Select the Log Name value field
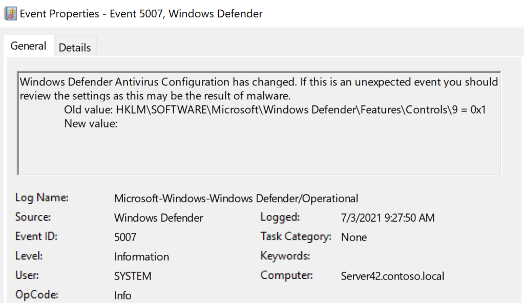Viewport: 524px width, 303px height. 236,199
